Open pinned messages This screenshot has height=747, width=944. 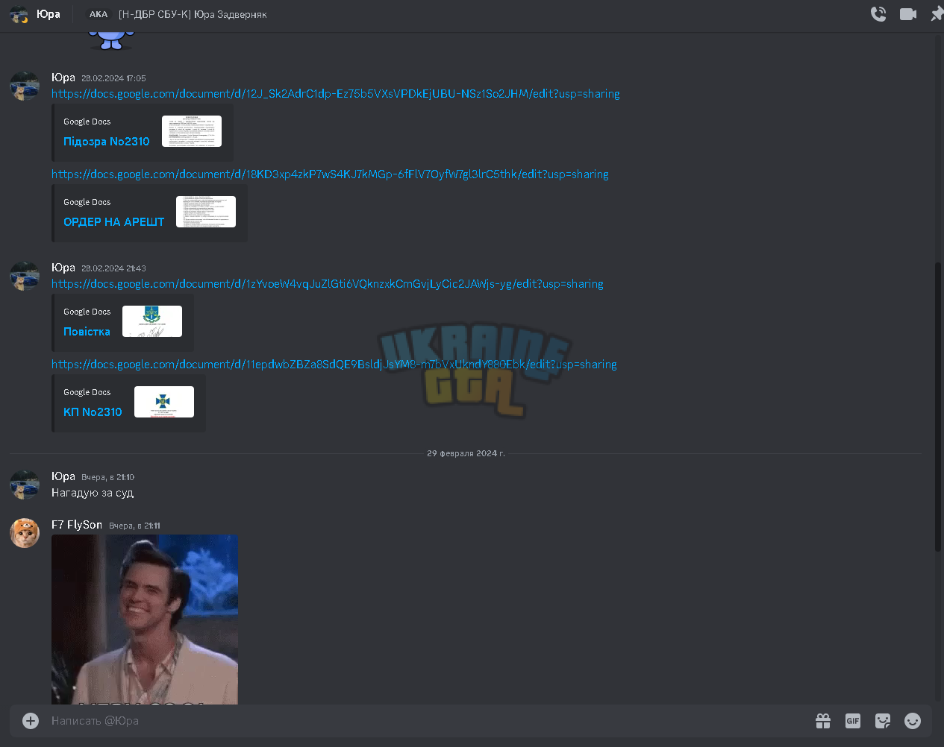937,14
